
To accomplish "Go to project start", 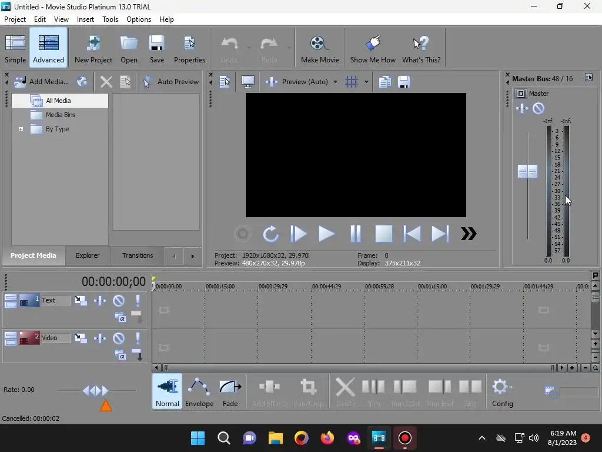I will click(412, 234).
